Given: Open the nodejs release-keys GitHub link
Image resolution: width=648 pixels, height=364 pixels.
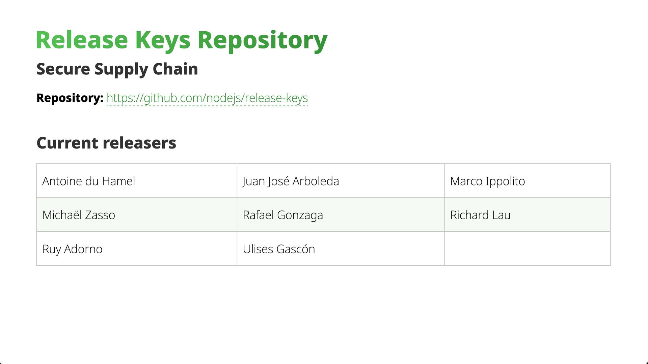Looking at the screenshot, I should pos(207,98).
